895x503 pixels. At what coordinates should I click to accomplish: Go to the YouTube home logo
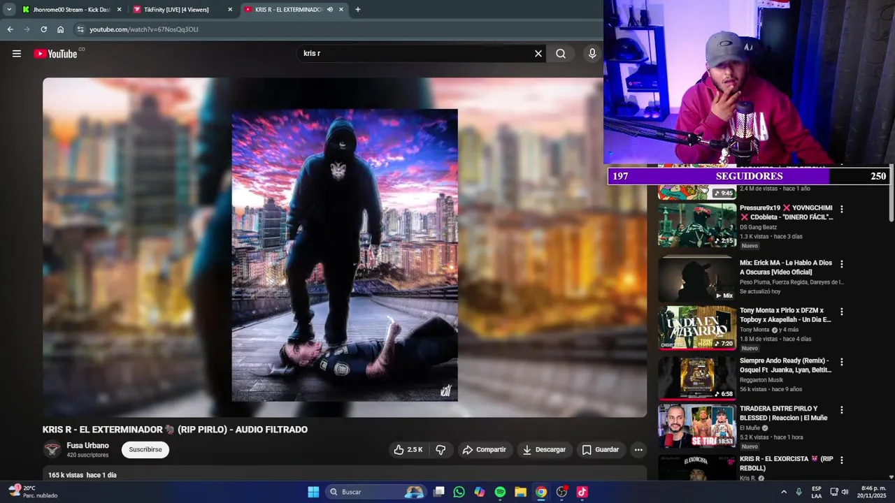56,54
